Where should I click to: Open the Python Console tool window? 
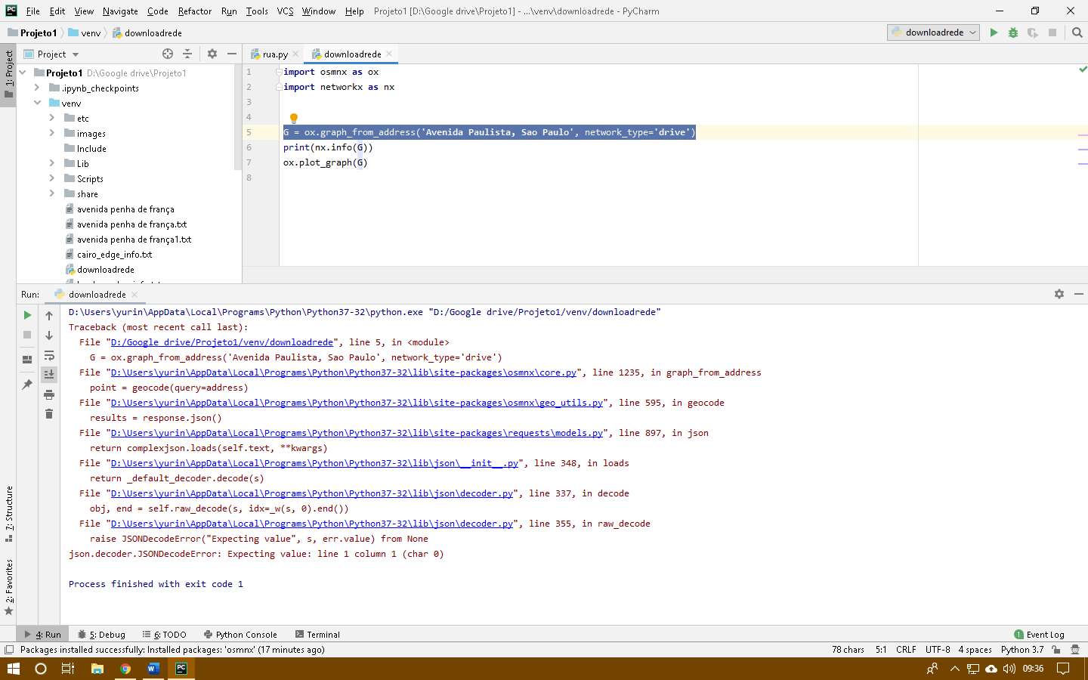(x=240, y=635)
